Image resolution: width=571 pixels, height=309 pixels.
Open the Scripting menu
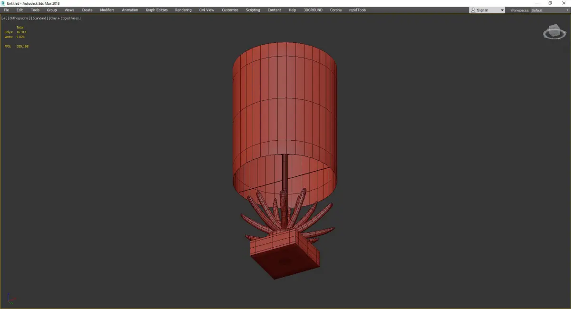tap(253, 10)
